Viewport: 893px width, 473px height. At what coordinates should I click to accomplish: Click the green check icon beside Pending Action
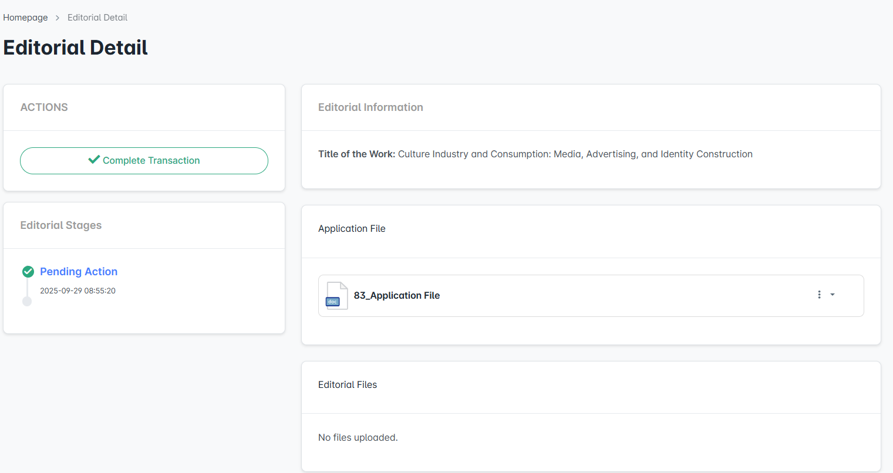pyautogui.click(x=28, y=272)
